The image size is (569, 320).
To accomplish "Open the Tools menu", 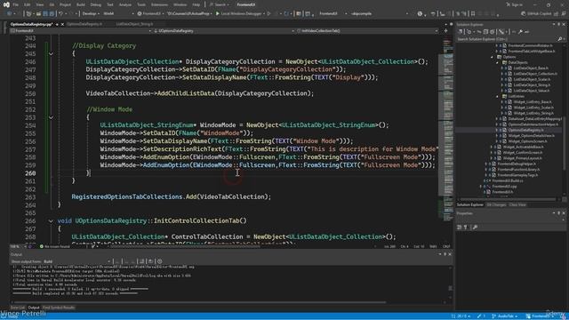I will pos(141,4).
